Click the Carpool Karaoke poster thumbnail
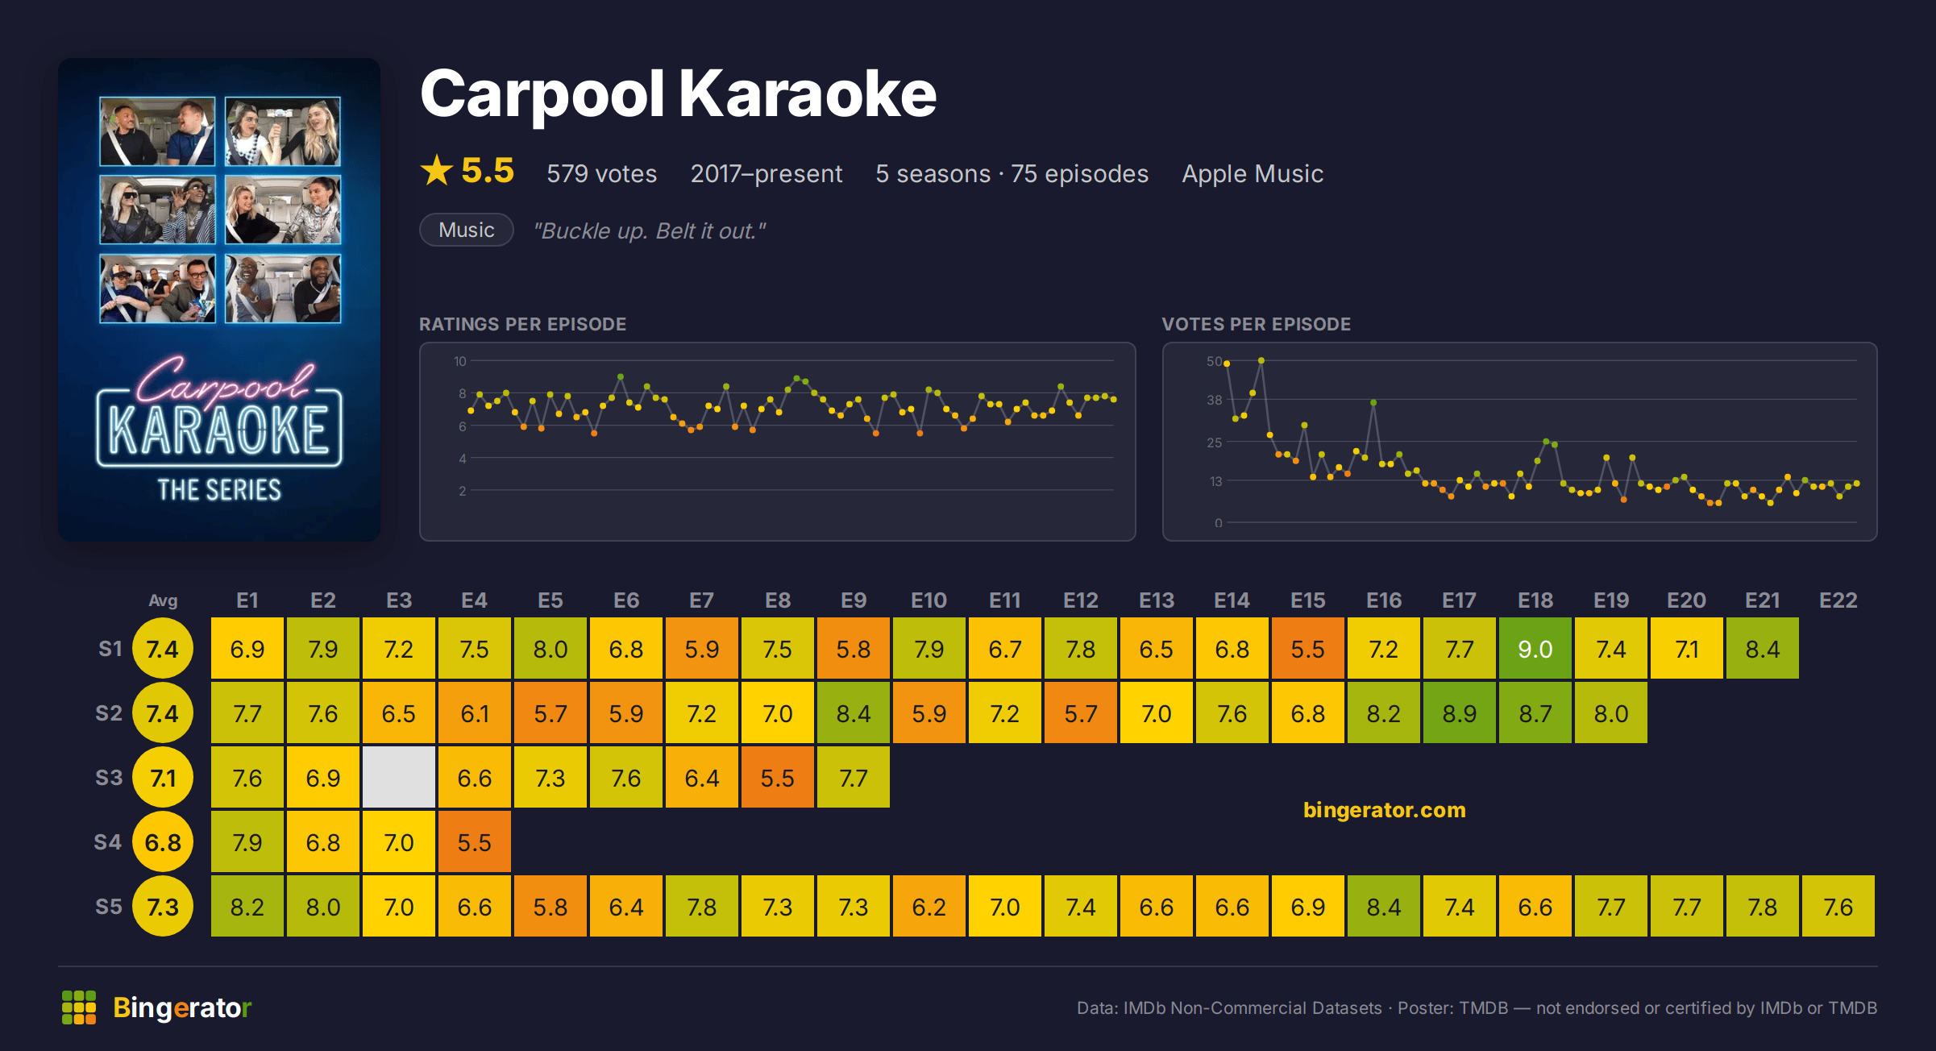The width and height of the screenshot is (1936, 1051). point(219,300)
